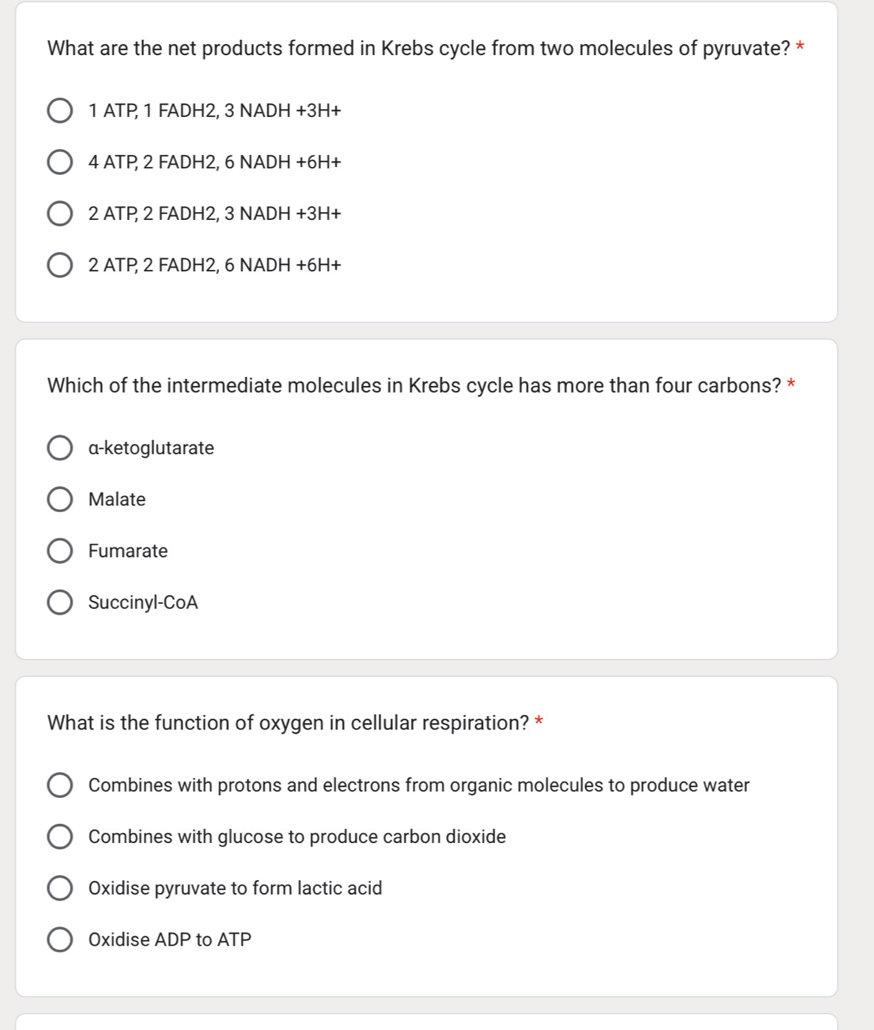Viewport: 874px width, 1030px height.
Task: Pick Fumarate as the answer
Action: tap(60, 551)
